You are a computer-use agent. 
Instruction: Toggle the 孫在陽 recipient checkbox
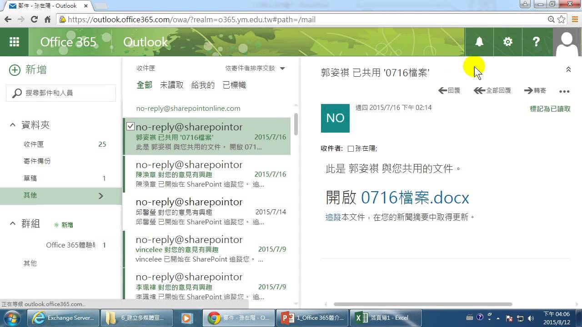(x=351, y=149)
